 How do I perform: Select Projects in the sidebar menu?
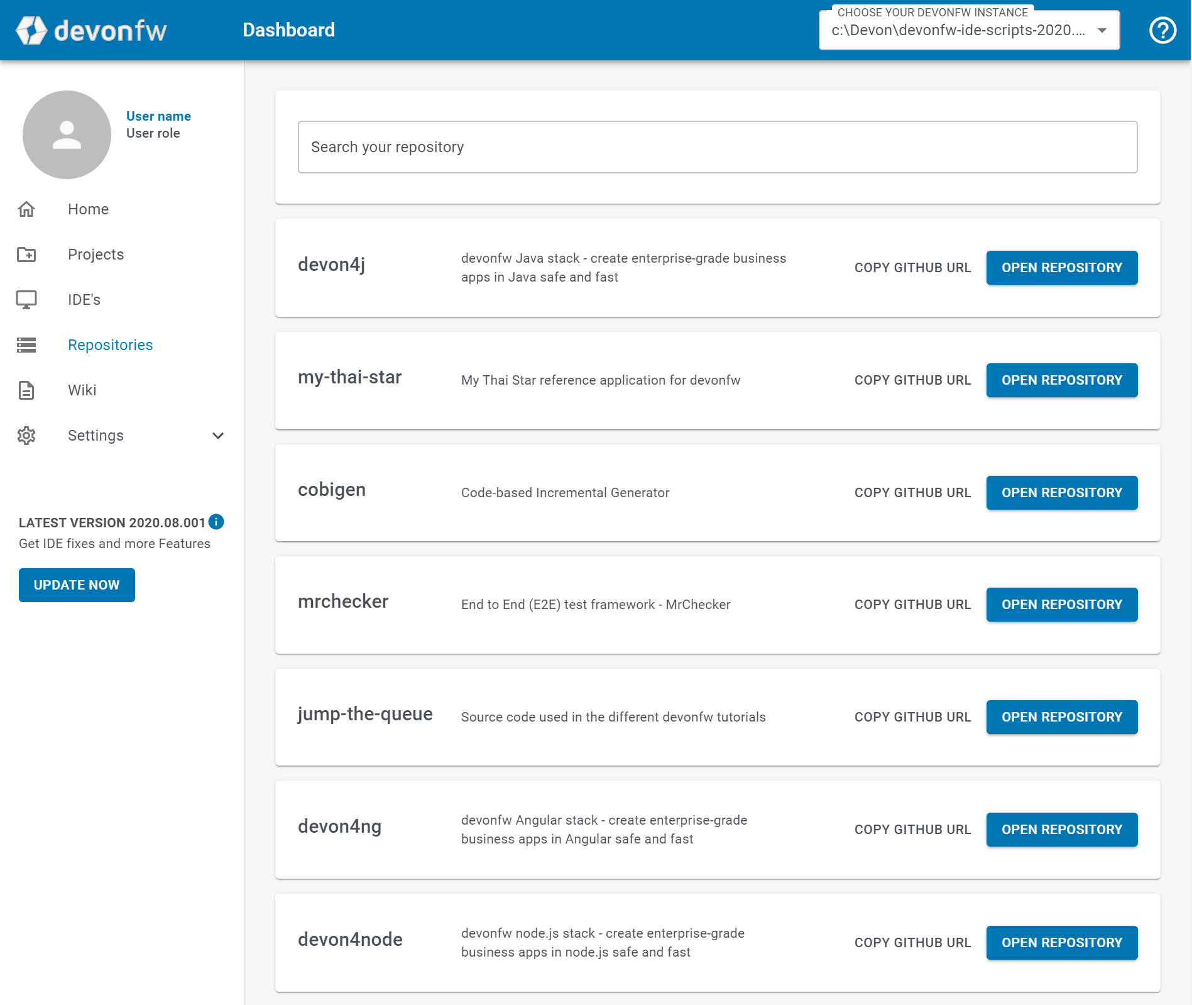pos(96,255)
